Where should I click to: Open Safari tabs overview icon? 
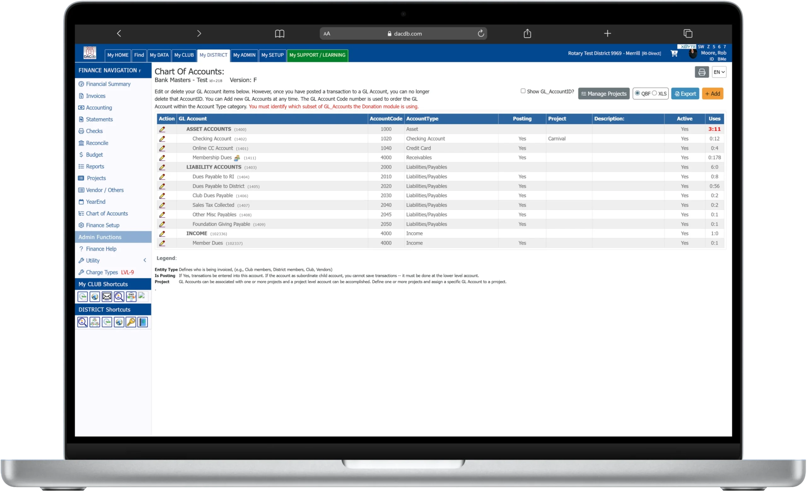(688, 33)
